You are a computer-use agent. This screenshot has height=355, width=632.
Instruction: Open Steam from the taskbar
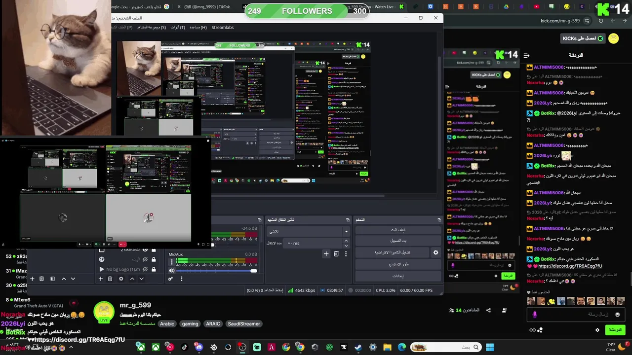pos(358,347)
